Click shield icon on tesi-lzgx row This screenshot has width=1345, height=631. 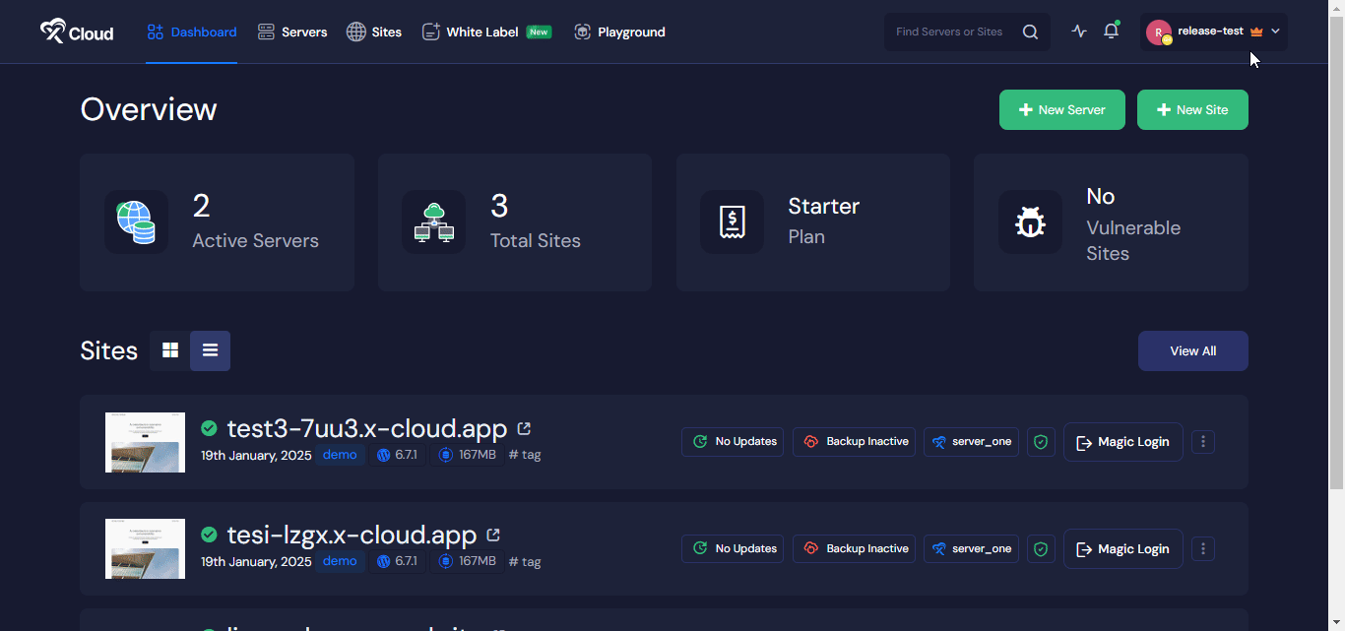tap(1041, 549)
